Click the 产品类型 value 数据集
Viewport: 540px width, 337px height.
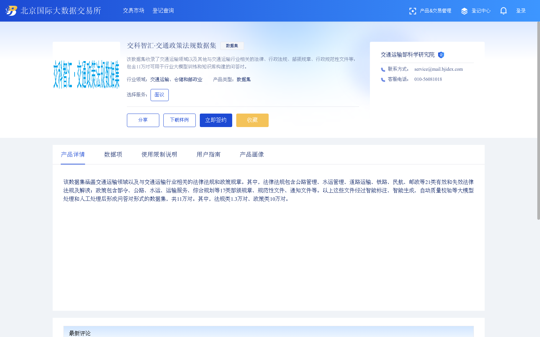coord(244,80)
